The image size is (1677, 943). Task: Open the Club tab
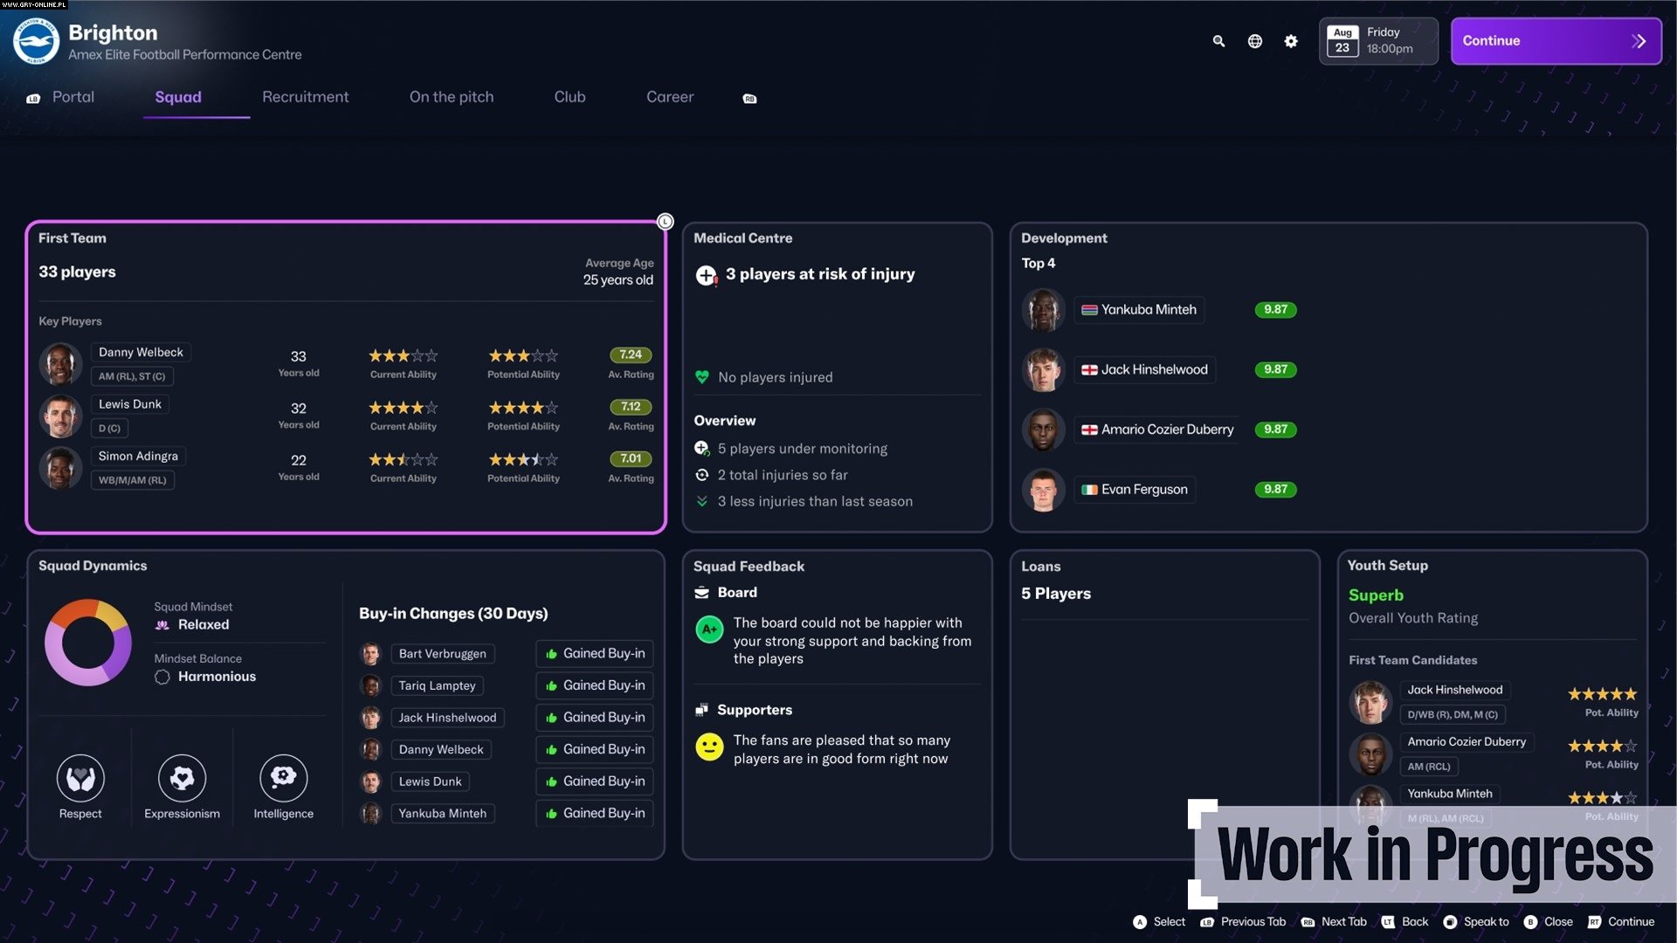569,97
